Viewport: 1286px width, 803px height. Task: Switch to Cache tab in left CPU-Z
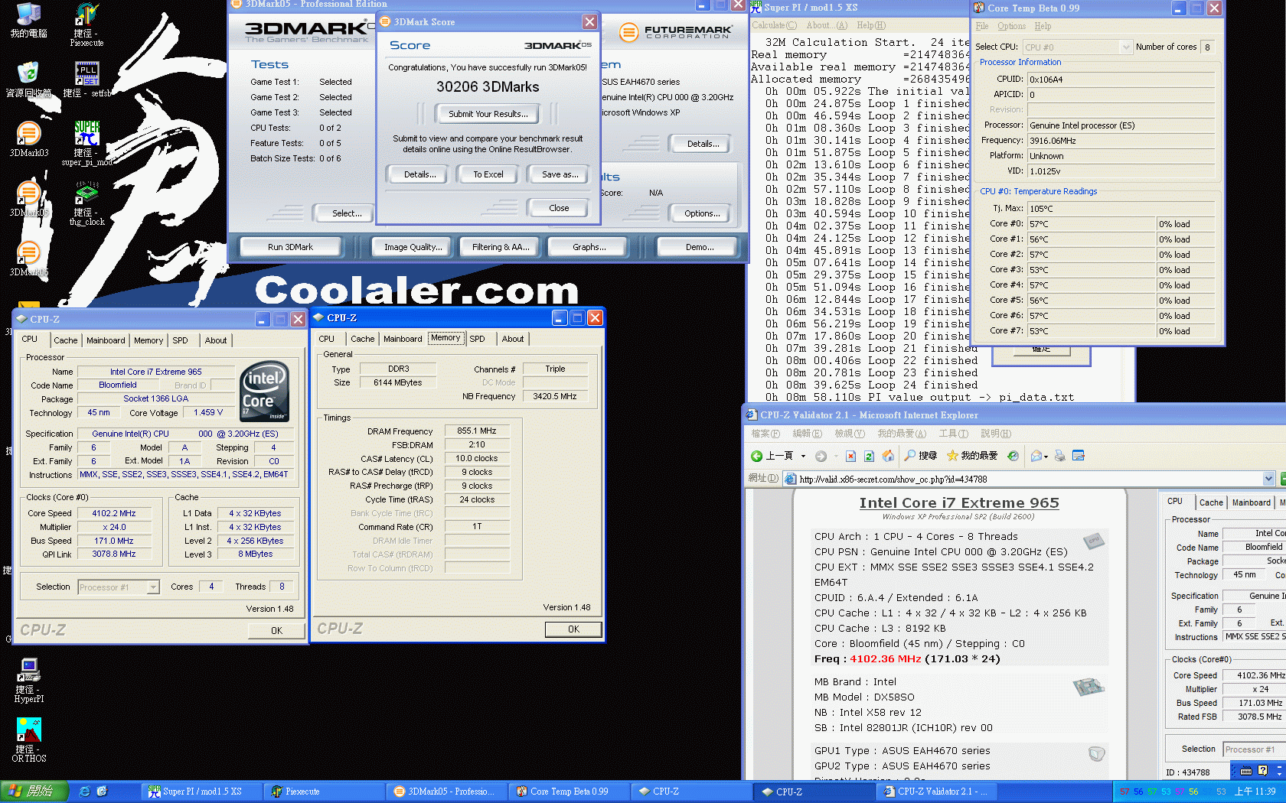pyautogui.click(x=65, y=340)
